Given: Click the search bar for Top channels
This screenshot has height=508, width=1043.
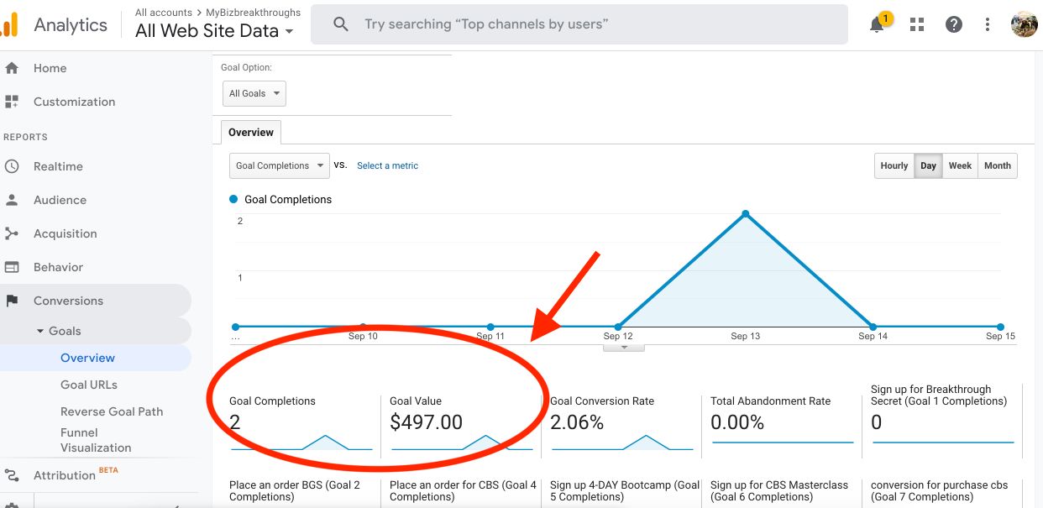Looking at the screenshot, I should pyautogui.click(x=579, y=24).
